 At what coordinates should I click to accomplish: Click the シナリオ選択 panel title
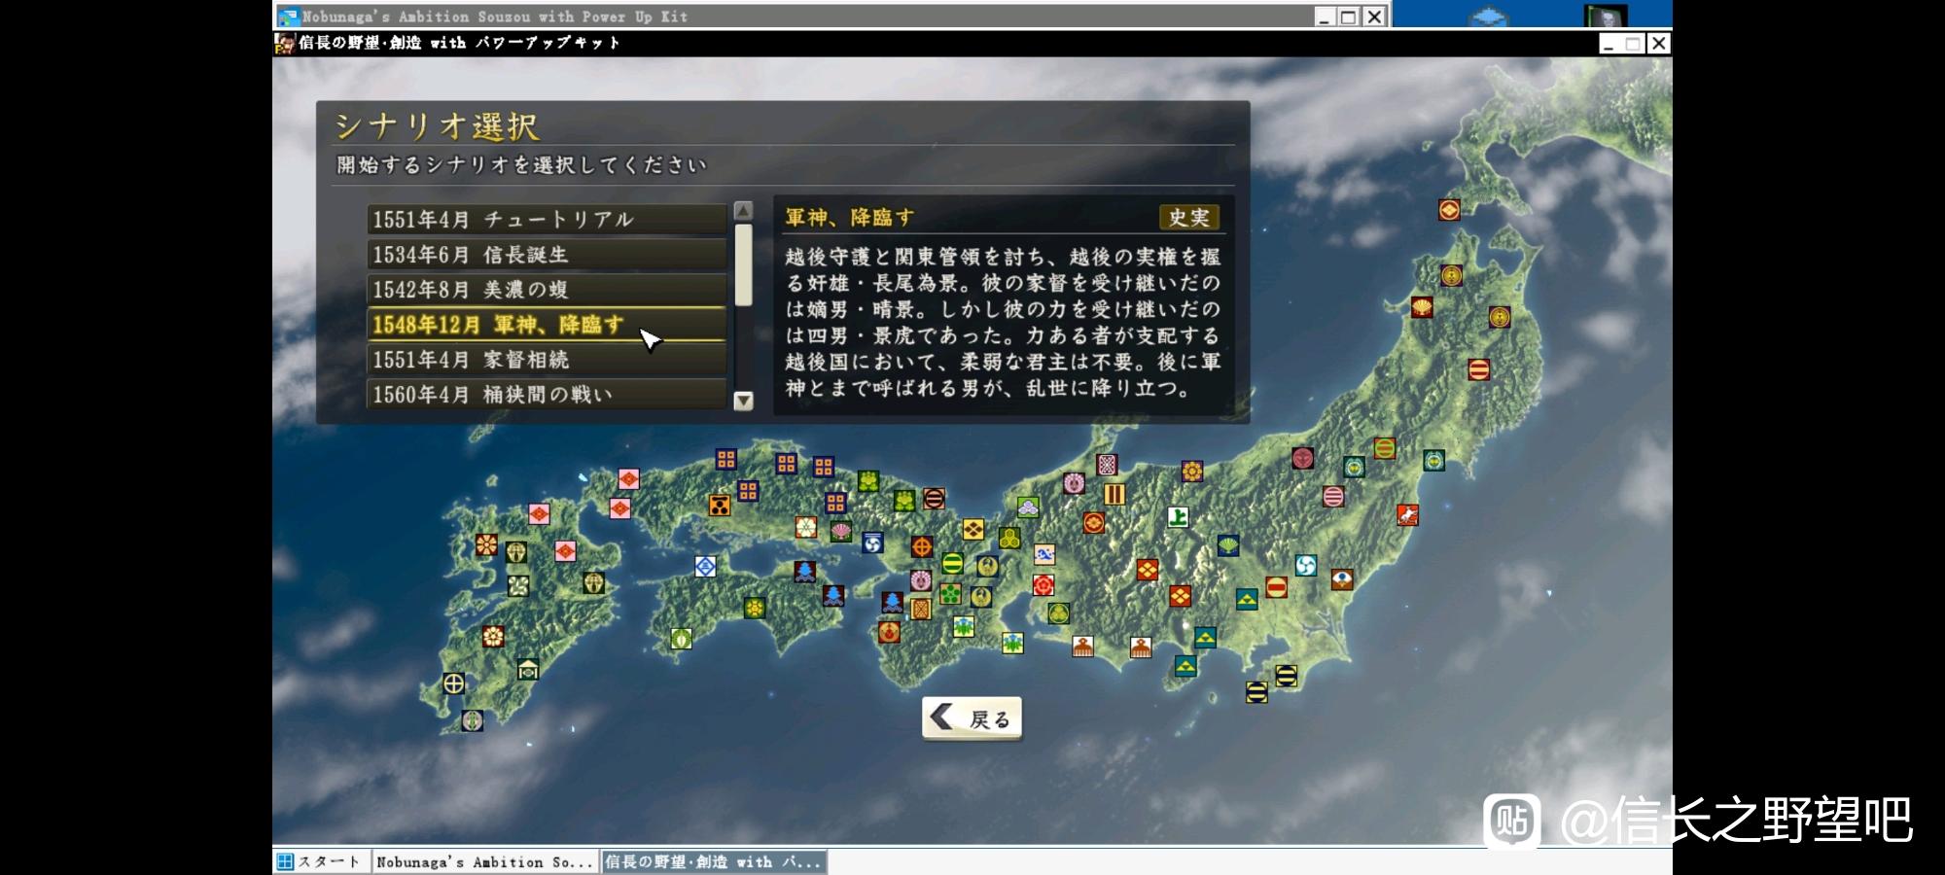tap(437, 126)
